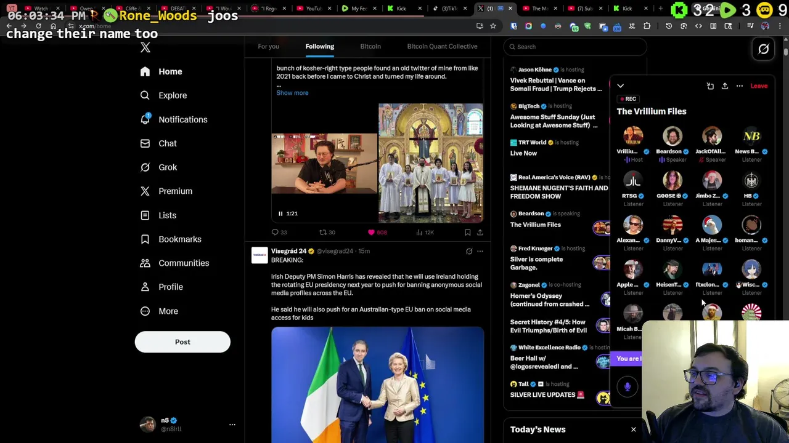Open SHEMANE NUGENT'S FAITH AND FREEDOM SHOW
This screenshot has height=443, width=789.
point(558,192)
